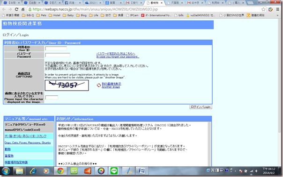Screen dimensions: 283x177
Task: Open the browser home page icon
Action: [23, 9]
